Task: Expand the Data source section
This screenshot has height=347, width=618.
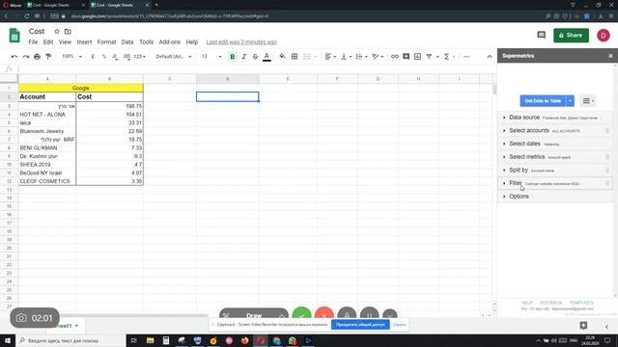Action: [x=555, y=118]
